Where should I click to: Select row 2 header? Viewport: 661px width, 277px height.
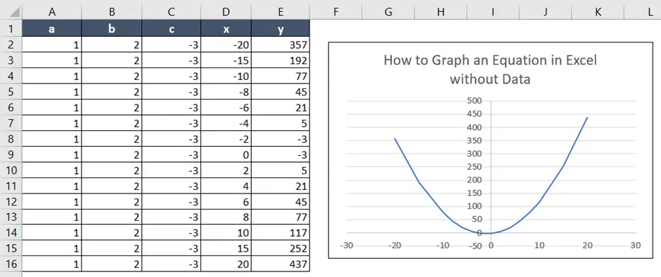click(x=10, y=45)
